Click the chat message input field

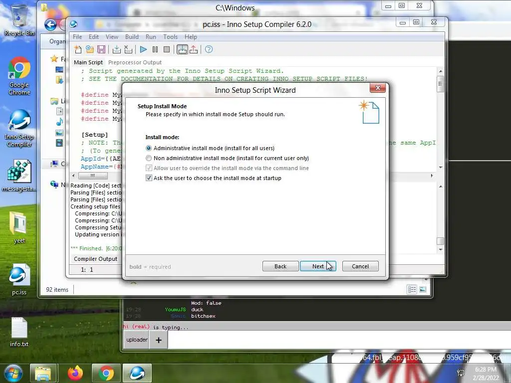(339, 340)
